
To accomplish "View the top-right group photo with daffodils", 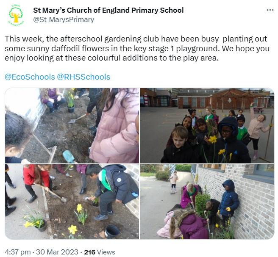I will 207,126.
